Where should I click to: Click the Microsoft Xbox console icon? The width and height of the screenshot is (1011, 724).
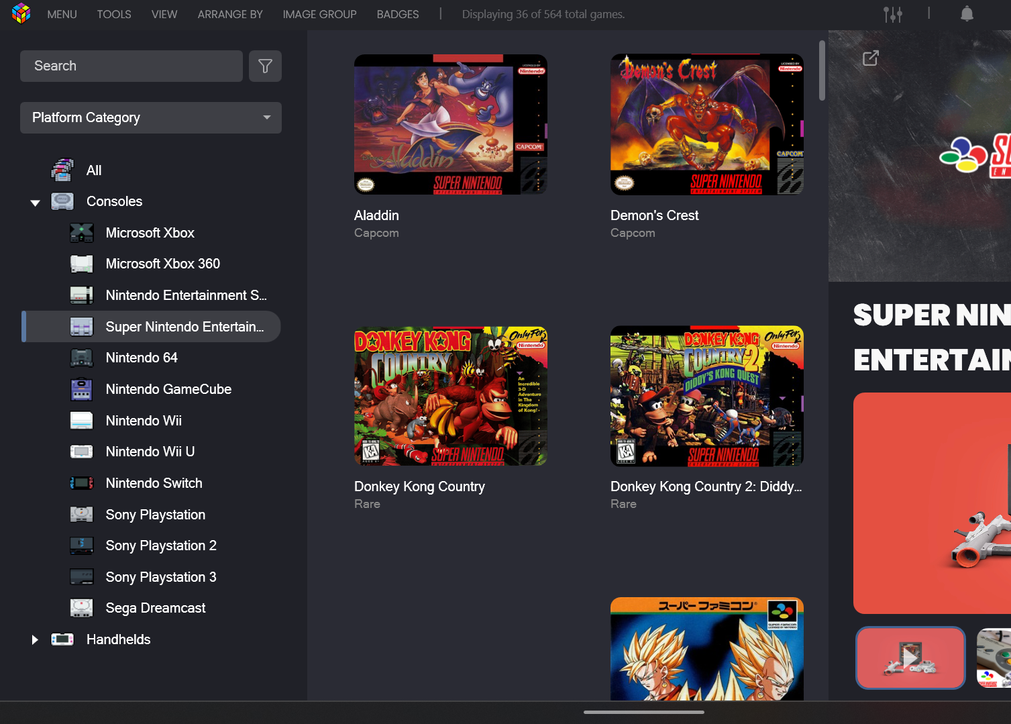pos(82,233)
